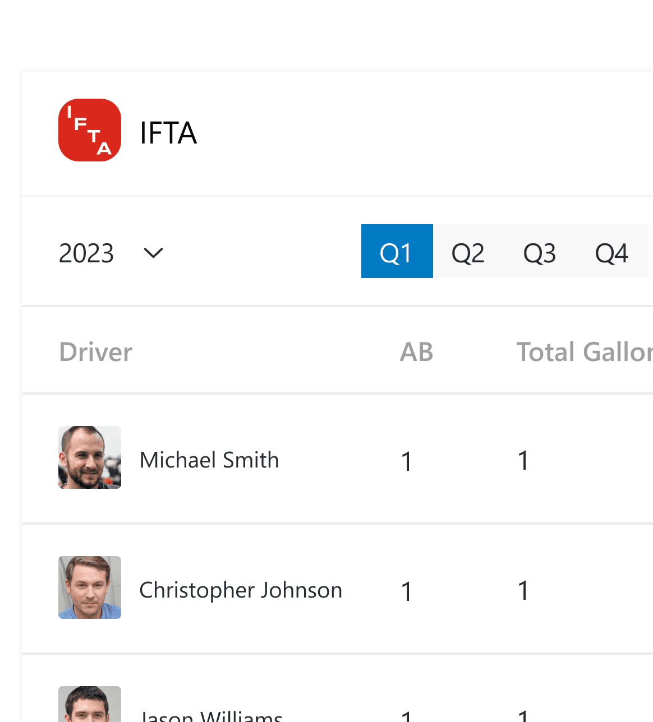Sort by the Driver column header

tap(96, 352)
